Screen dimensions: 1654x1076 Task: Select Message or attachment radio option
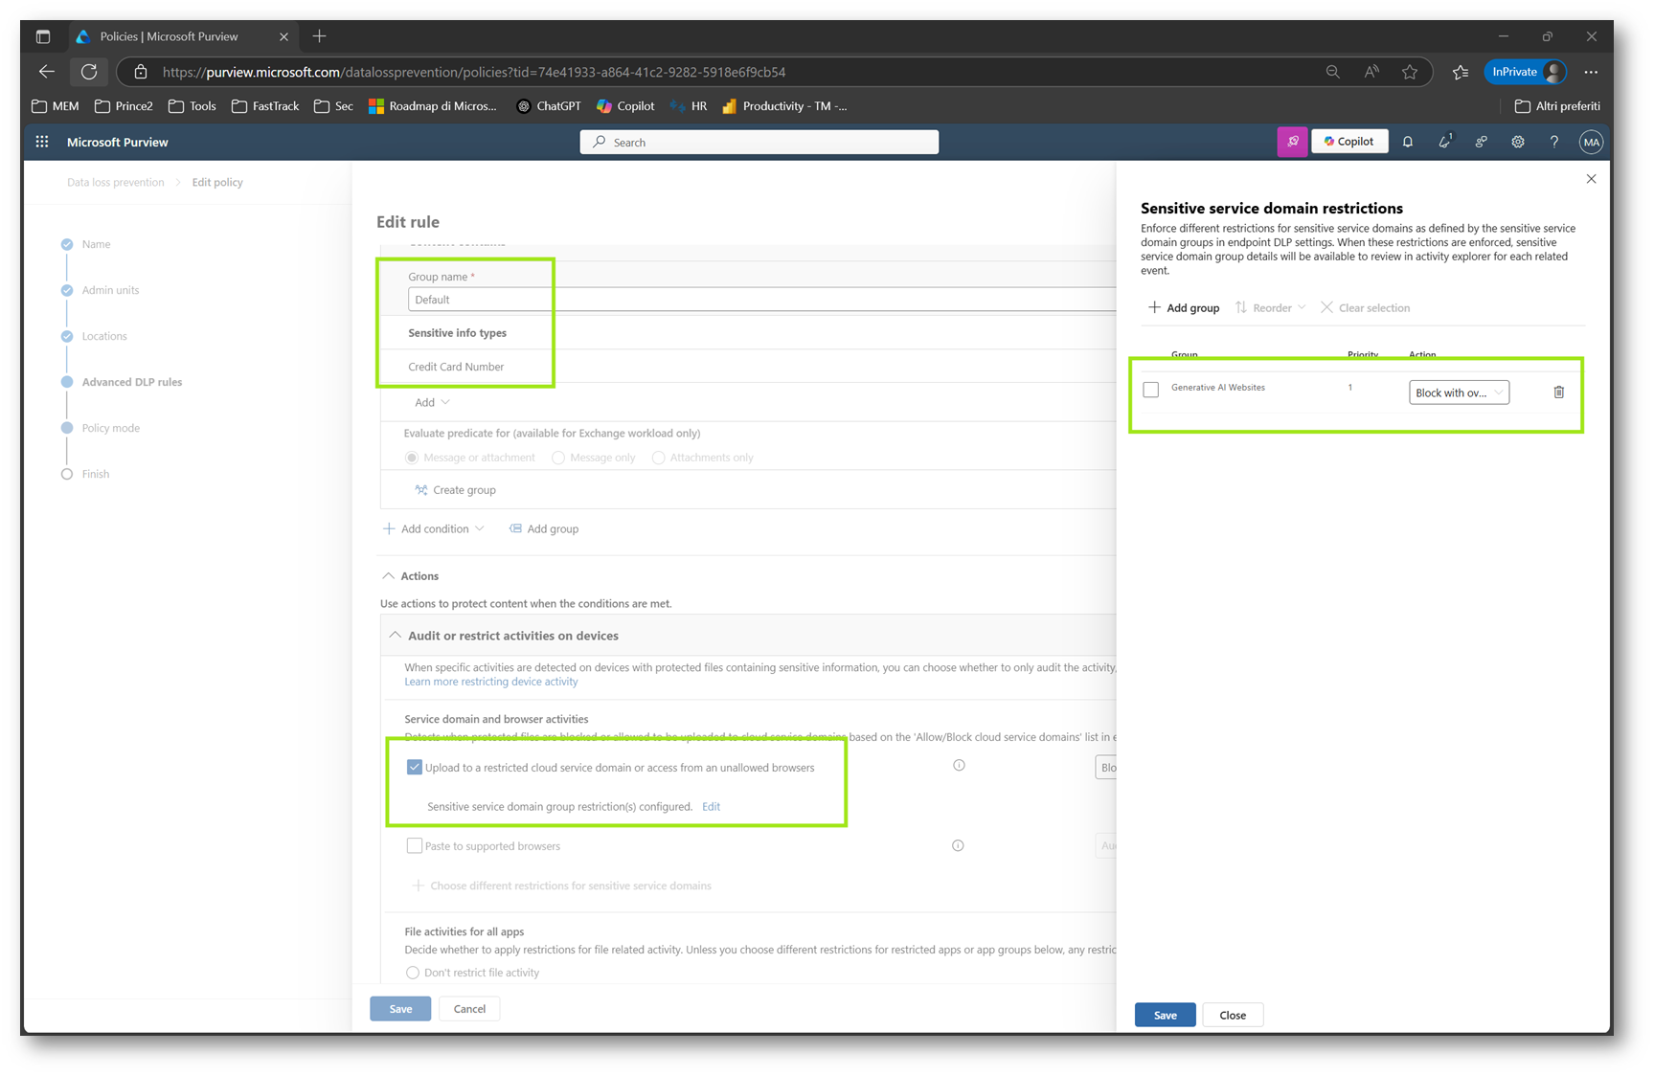412,458
